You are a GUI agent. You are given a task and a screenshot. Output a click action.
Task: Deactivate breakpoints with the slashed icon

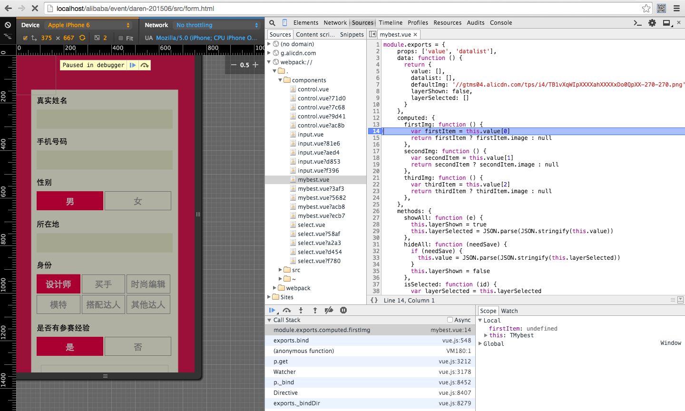(329, 310)
